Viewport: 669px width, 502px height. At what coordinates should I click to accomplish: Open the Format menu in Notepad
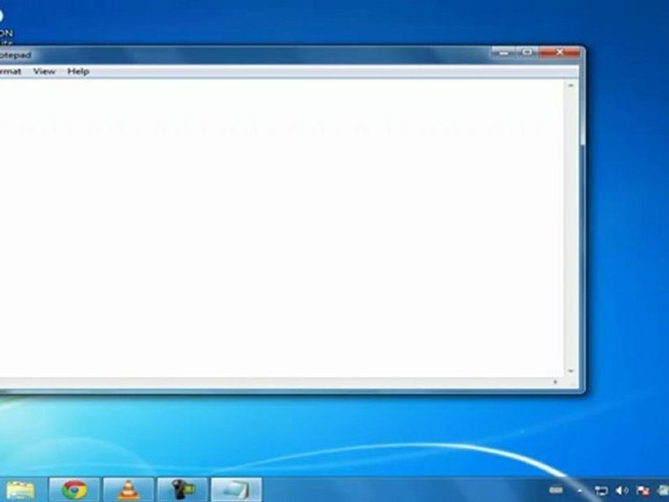coord(9,71)
